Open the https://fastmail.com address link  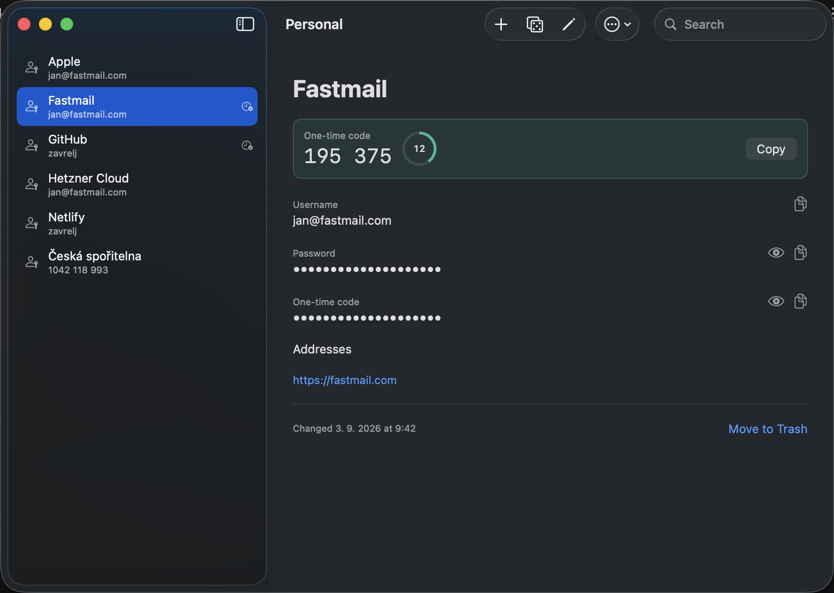(345, 380)
